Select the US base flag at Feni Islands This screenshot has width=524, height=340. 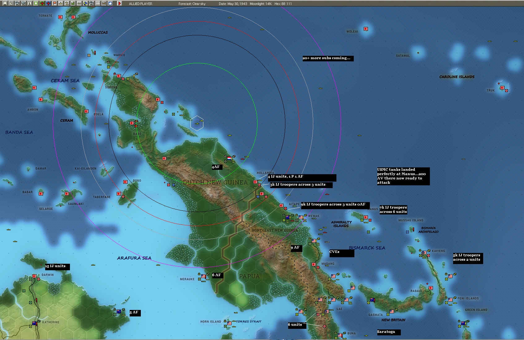450,299
